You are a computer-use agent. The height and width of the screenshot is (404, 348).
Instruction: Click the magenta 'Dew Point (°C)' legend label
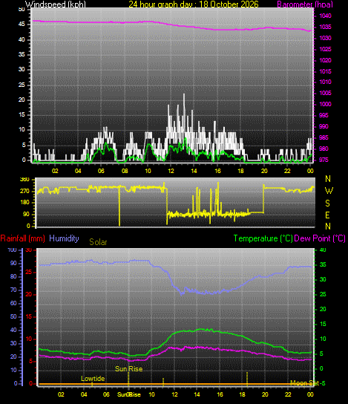(320, 238)
